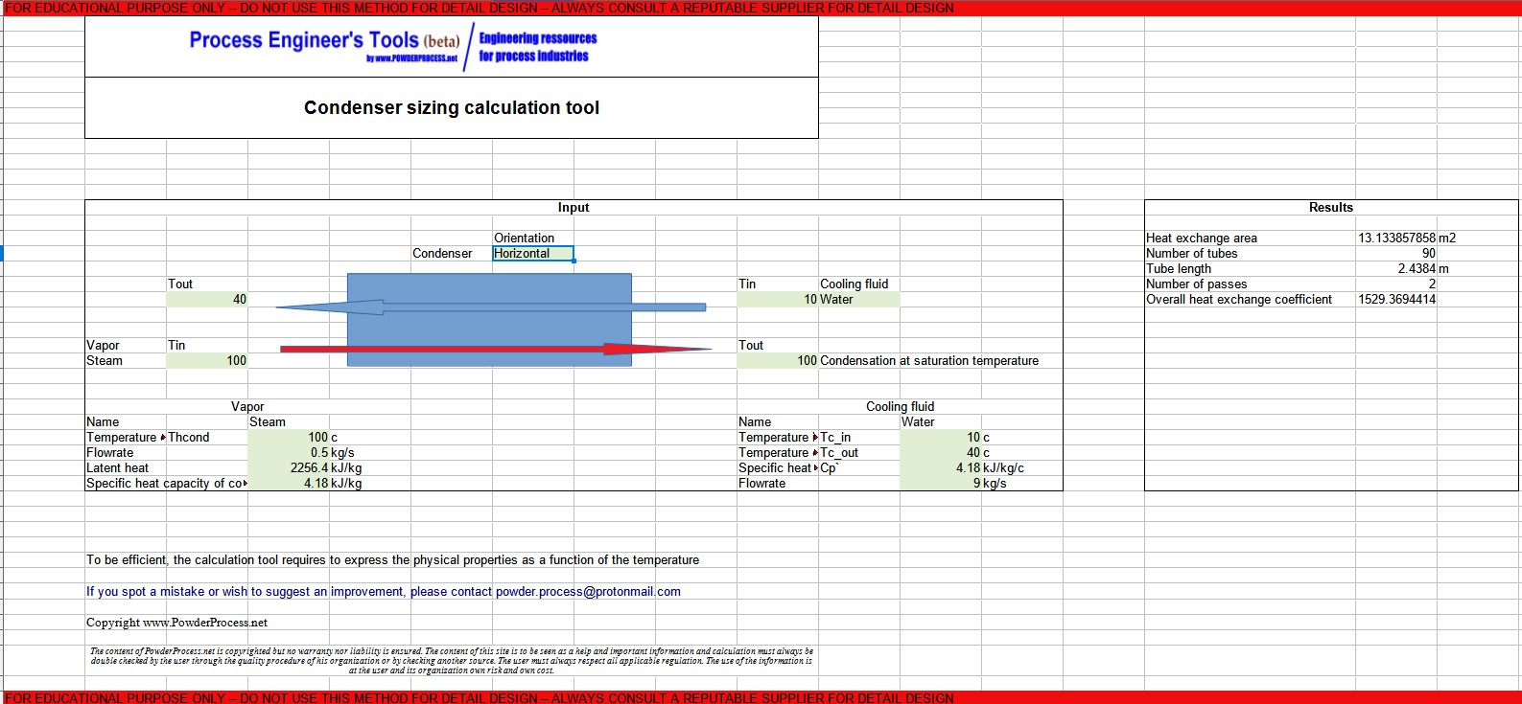Click the blue condenser rectangle shape
The width and height of the screenshot is (1522, 704).
489,320
